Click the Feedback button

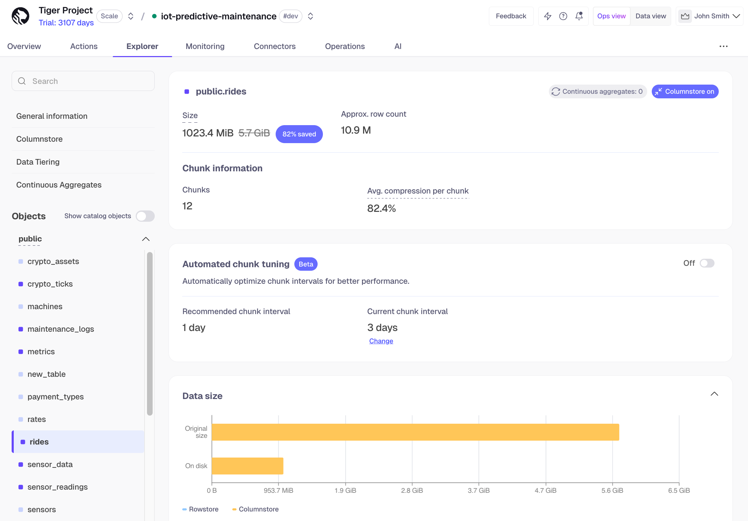tap(511, 16)
